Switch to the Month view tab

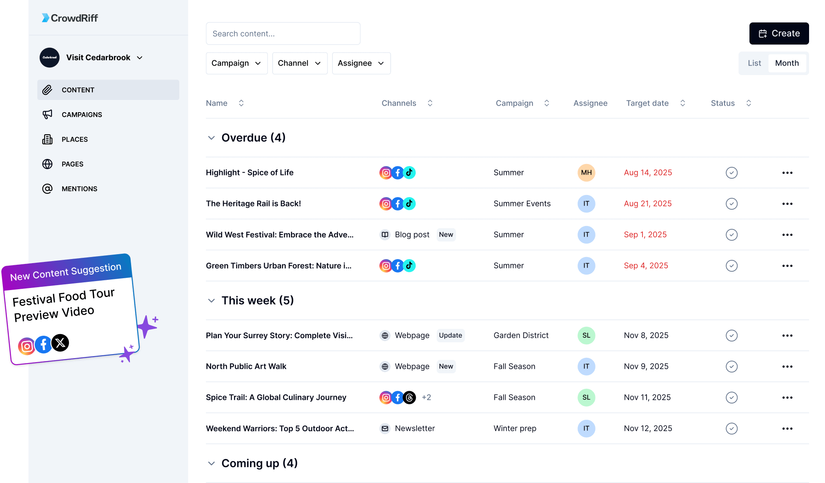787,63
